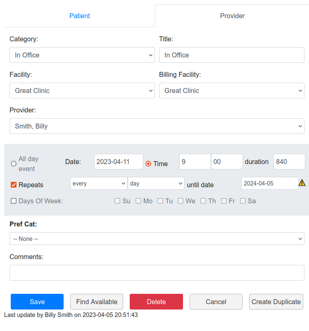Image resolution: width=309 pixels, height=331 pixels.
Task: Enable the Days Of Week option
Action: click(x=14, y=201)
